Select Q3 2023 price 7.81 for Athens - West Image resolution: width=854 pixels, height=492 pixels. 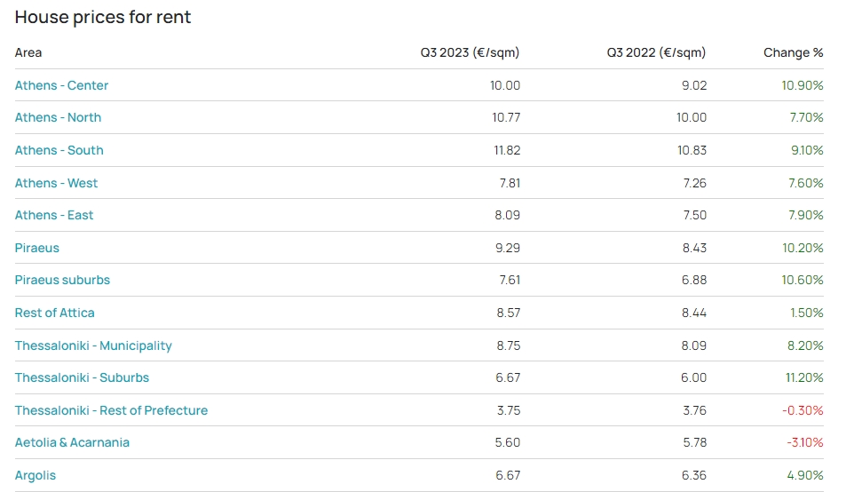pos(510,183)
